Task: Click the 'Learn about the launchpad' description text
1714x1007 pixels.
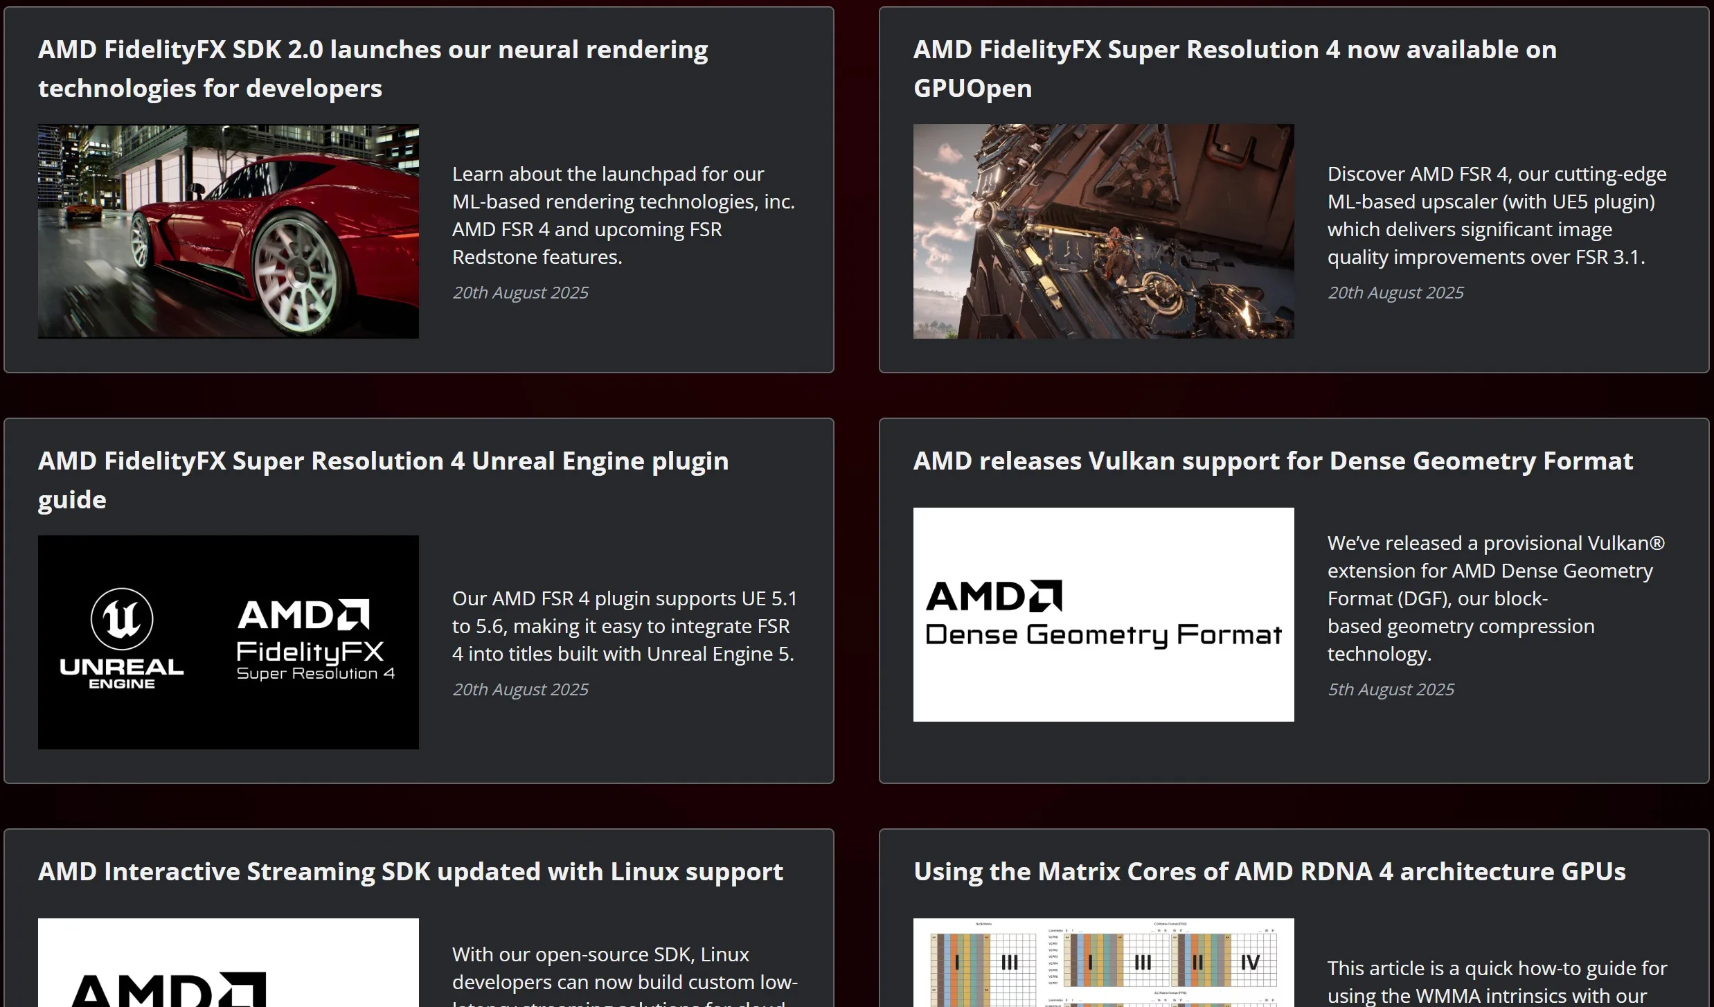Action: [x=623, y=215]
